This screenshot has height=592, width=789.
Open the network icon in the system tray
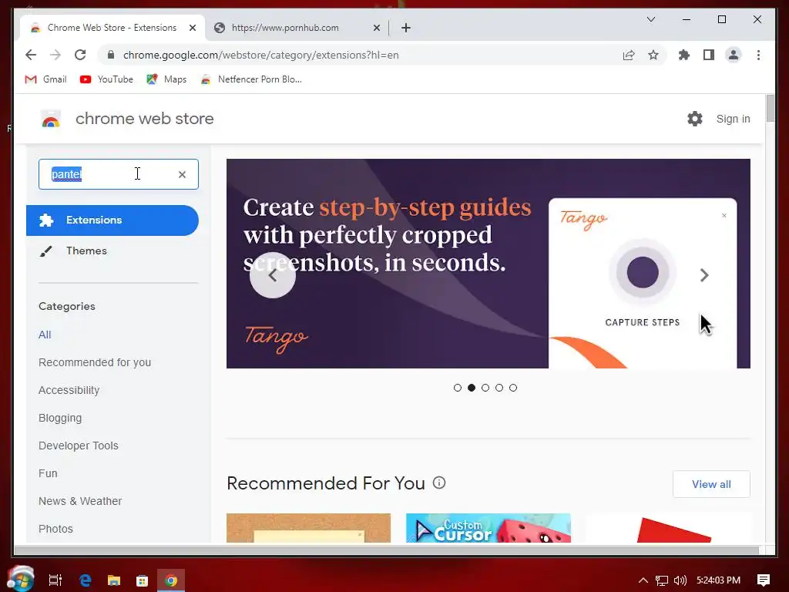(662, 580)
